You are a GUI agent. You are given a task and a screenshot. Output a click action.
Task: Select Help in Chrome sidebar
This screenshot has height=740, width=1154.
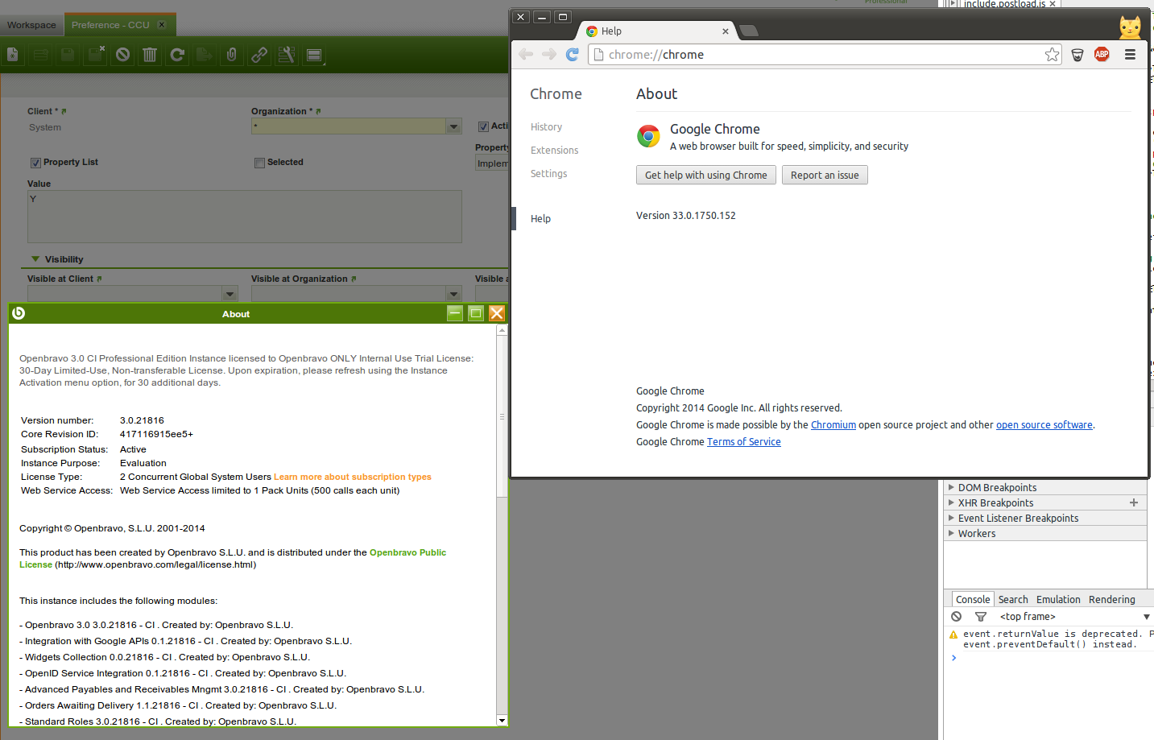point(540,219)
